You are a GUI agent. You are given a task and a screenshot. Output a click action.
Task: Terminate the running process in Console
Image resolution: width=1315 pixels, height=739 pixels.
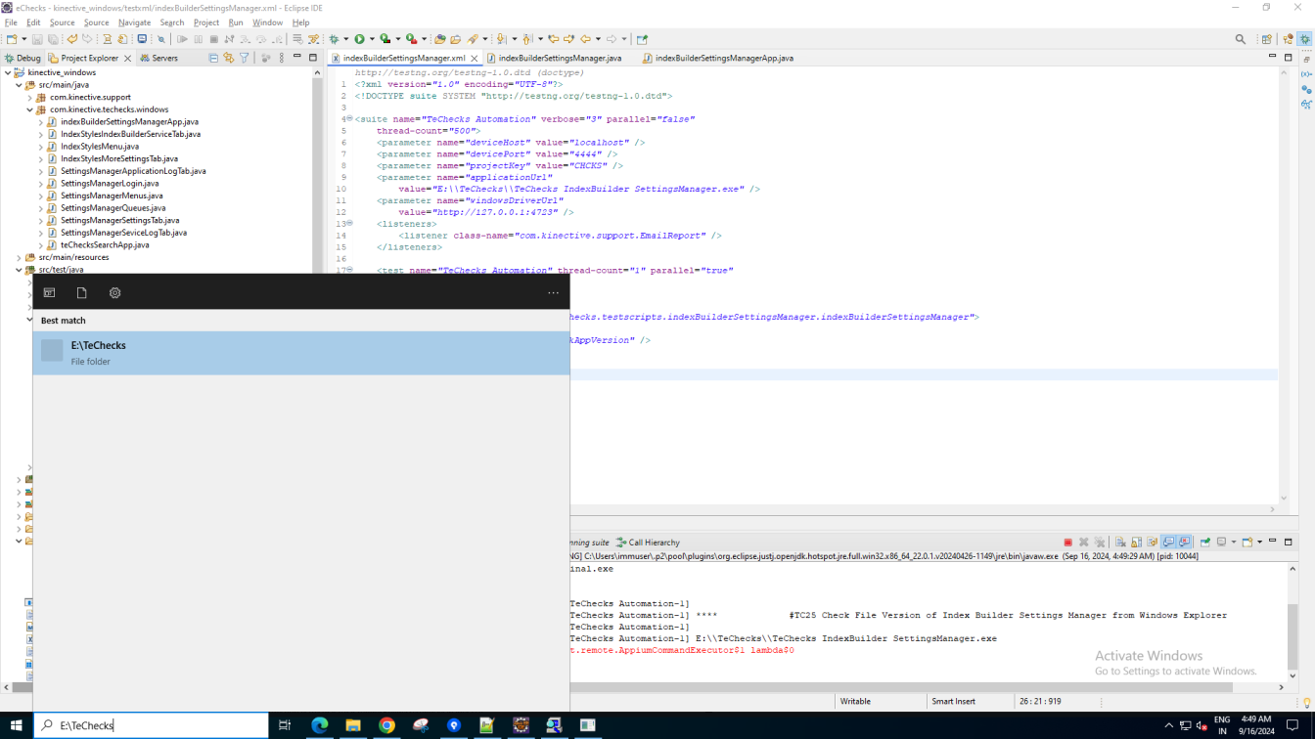1067,543
